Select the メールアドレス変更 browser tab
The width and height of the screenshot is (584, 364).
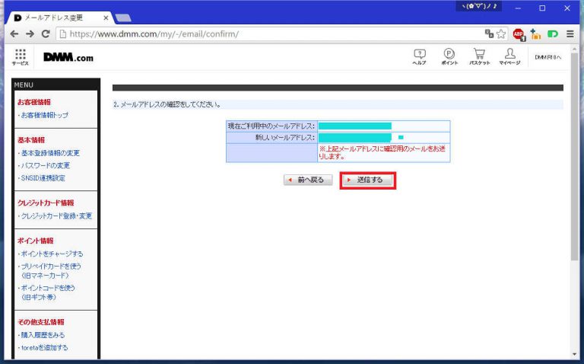59,18
